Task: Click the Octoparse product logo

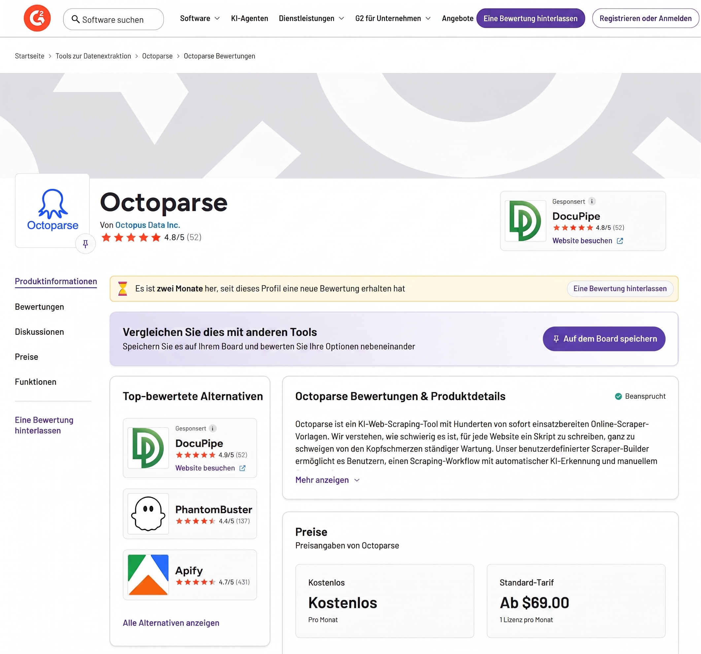Action: [52, 210]
